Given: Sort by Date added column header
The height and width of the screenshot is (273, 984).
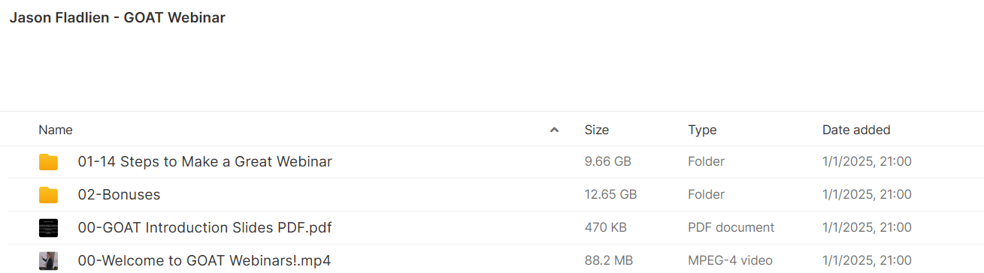Looking at the screenshot, I should coord(856,130).
